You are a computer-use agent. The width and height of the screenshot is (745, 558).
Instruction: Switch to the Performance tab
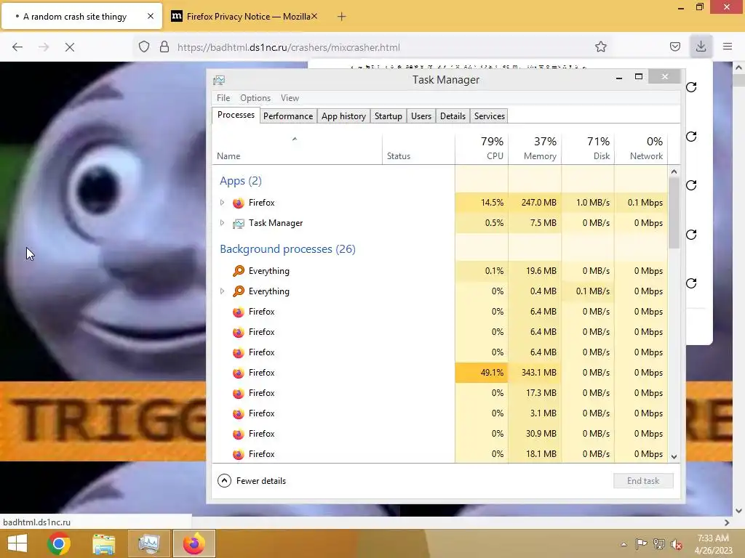(x=288, y=116)
